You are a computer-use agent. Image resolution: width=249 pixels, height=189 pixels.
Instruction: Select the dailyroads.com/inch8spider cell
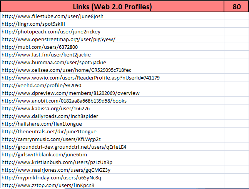[112, 116]
